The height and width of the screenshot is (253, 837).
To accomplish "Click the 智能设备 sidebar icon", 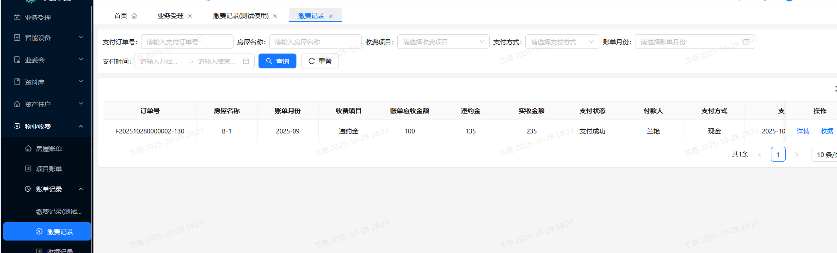I will (17, 37).
